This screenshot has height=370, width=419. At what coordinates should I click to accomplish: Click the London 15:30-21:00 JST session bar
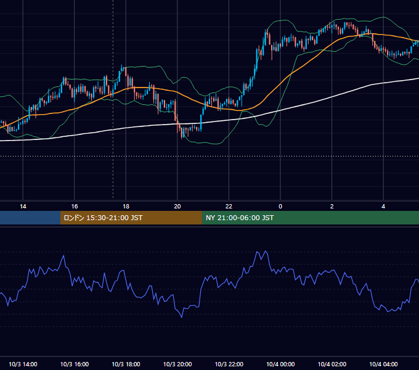tap(131, 218)
